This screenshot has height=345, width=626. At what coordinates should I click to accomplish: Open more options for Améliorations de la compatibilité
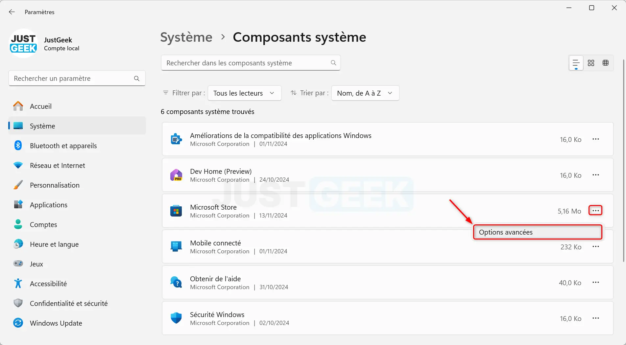pyautogui.click(x=596, y=139)
